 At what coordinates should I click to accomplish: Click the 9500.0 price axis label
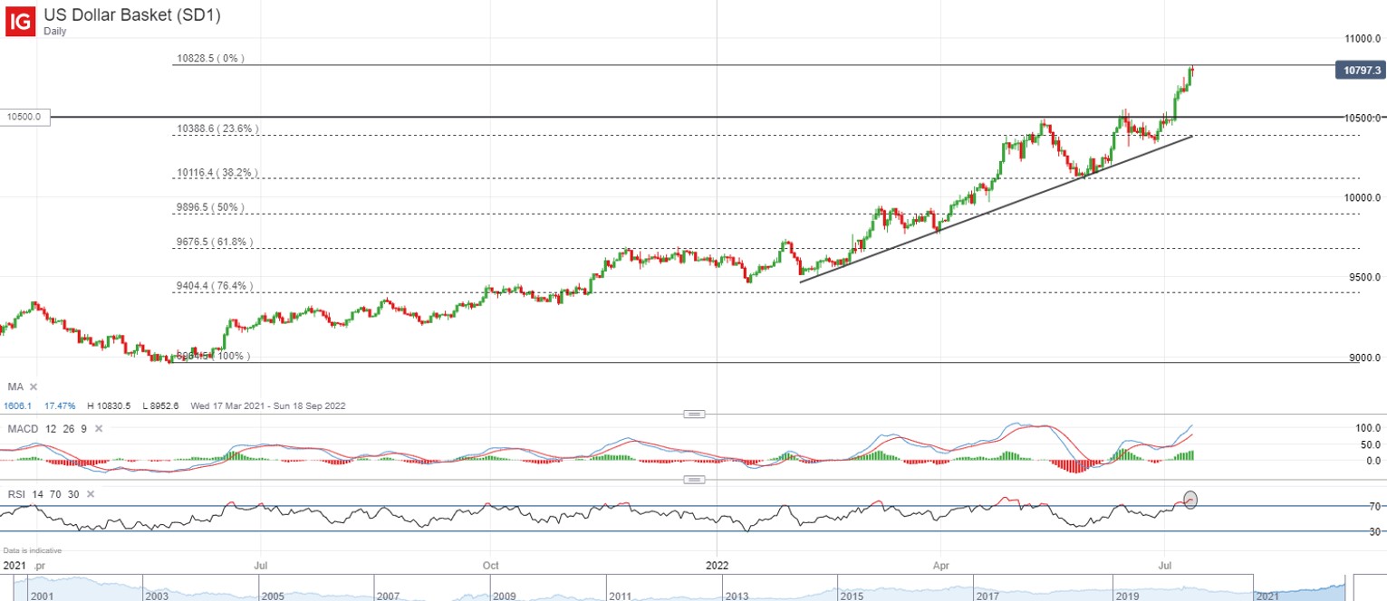(x=1364, y=277)
